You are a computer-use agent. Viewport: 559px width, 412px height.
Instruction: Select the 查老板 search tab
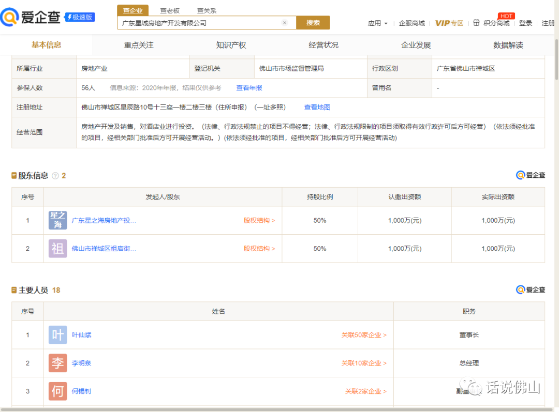[x=170, y=11]
